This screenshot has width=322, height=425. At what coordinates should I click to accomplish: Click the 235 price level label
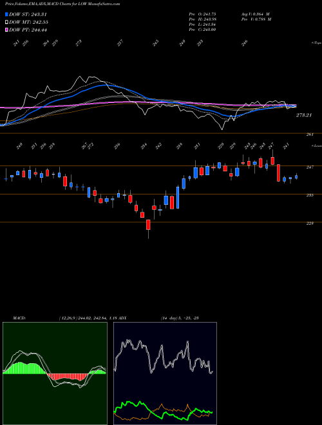click(x=310, y=195)
